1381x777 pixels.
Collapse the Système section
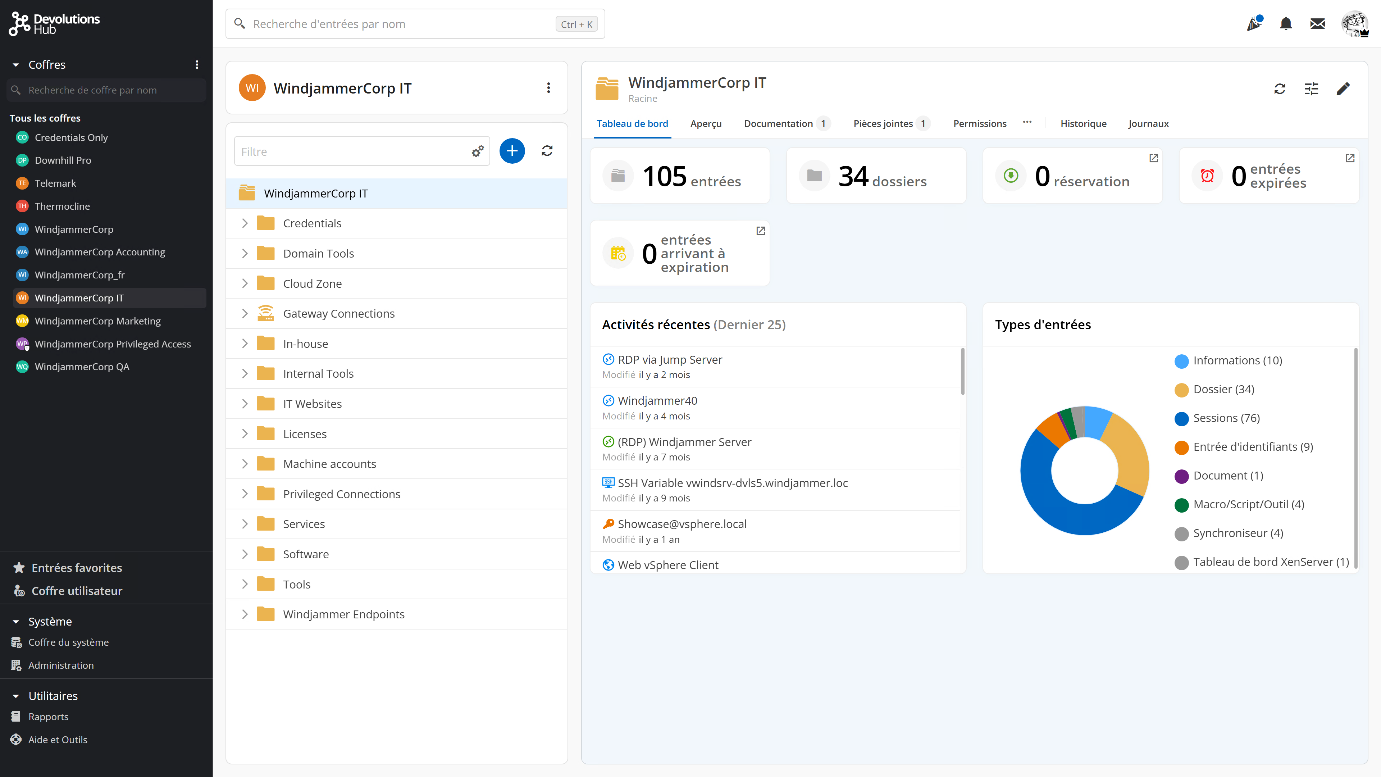[x=16, y=622]
